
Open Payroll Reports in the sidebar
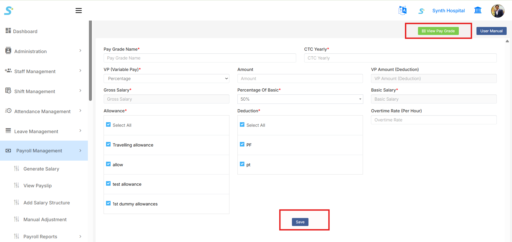(x=40, y=237)
